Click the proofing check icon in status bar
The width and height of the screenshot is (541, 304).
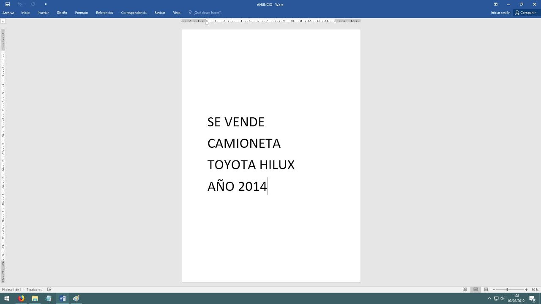tap(49, 290)
